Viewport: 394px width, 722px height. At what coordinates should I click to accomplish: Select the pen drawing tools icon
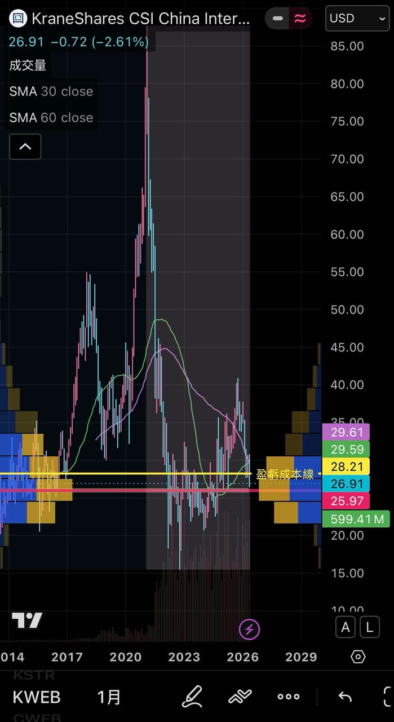[192, 697]
